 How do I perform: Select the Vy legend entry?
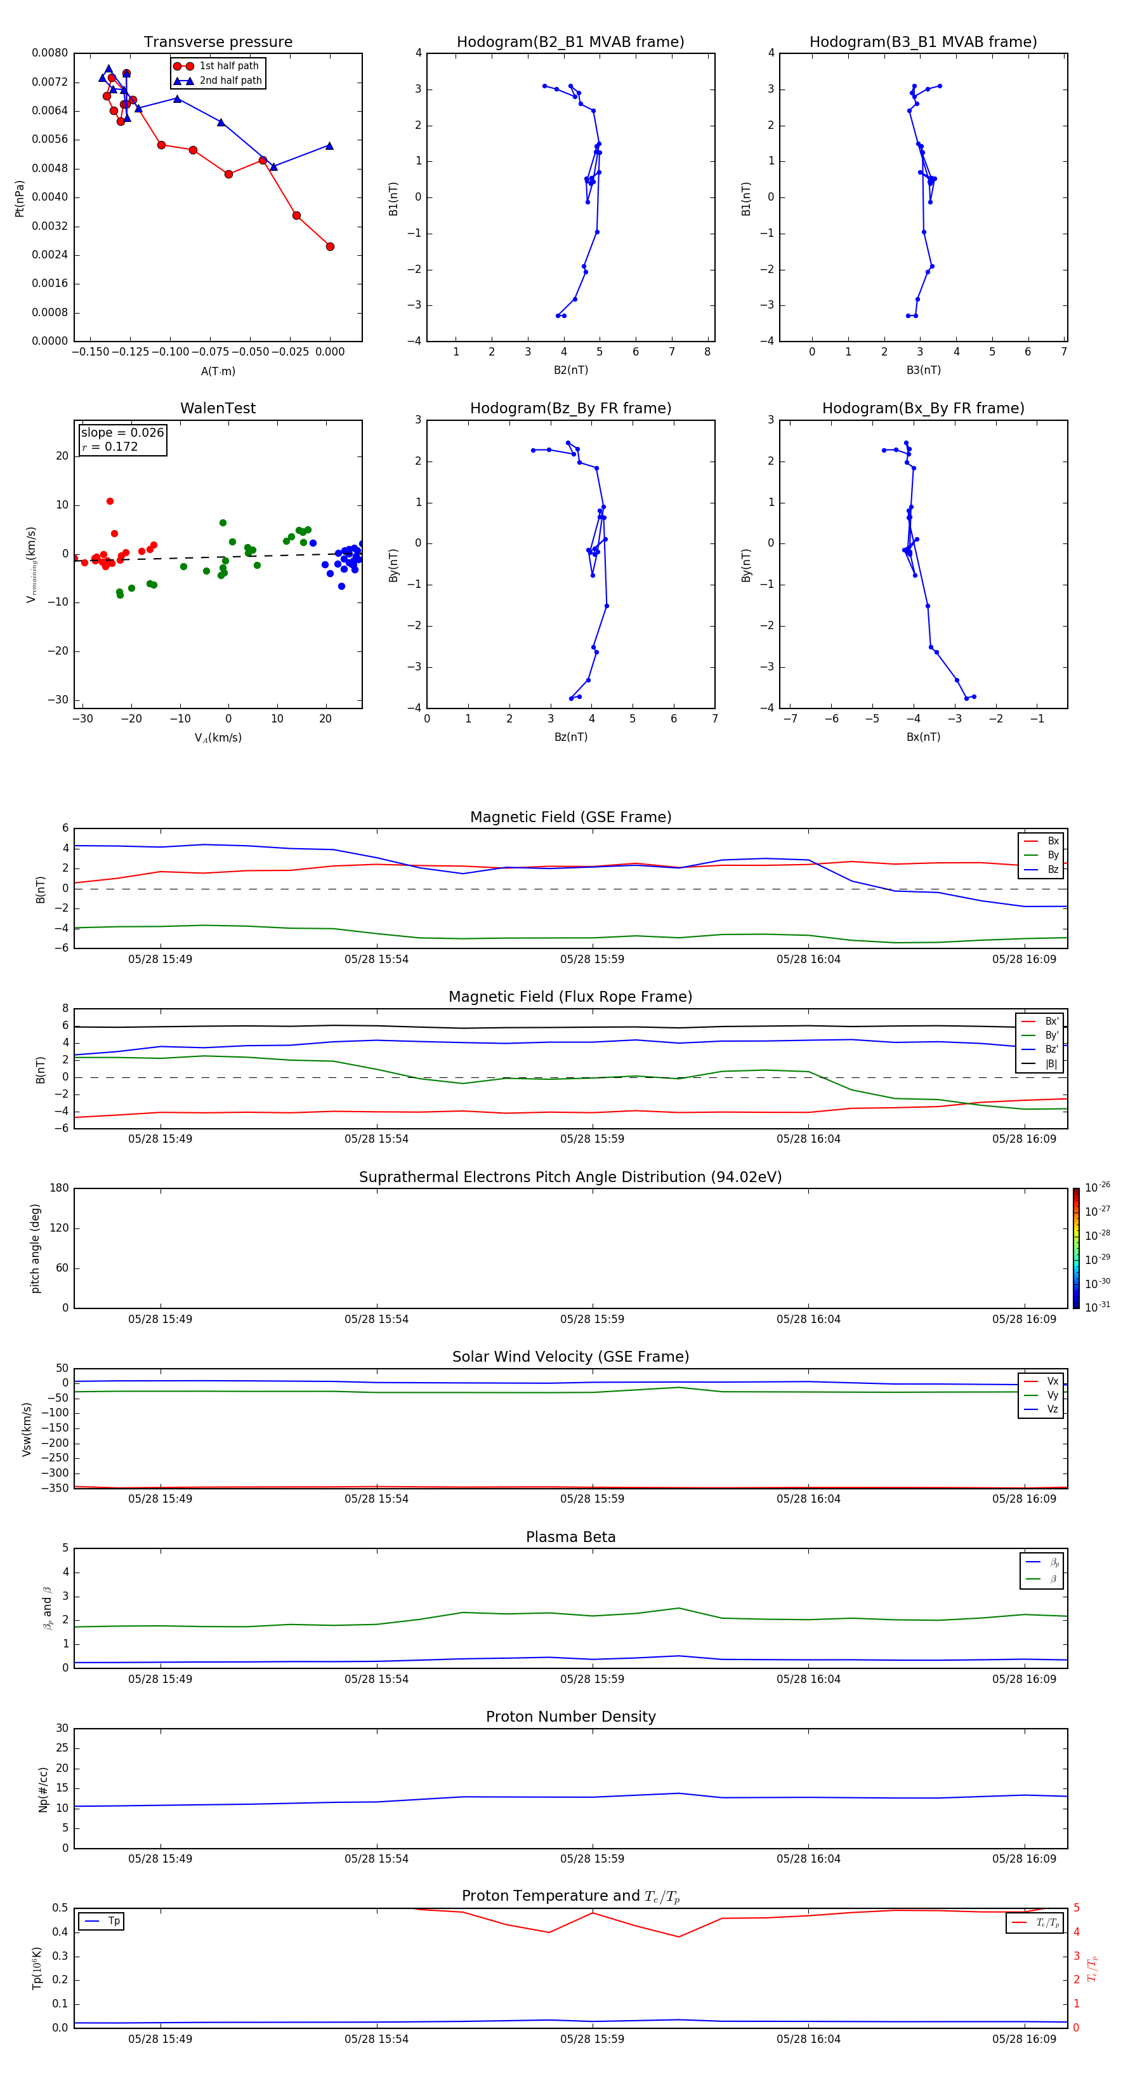pos(1041,1395)
